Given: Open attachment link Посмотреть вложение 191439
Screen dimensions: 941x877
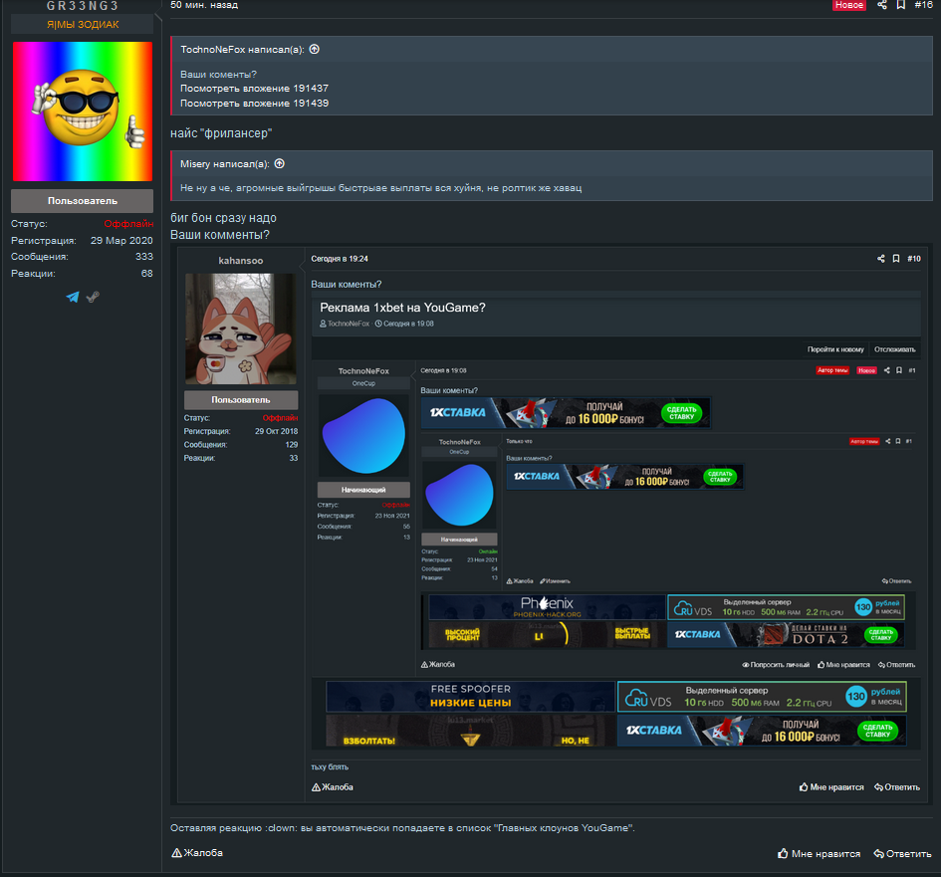Looking at the screenshot, I should (254, 104).
